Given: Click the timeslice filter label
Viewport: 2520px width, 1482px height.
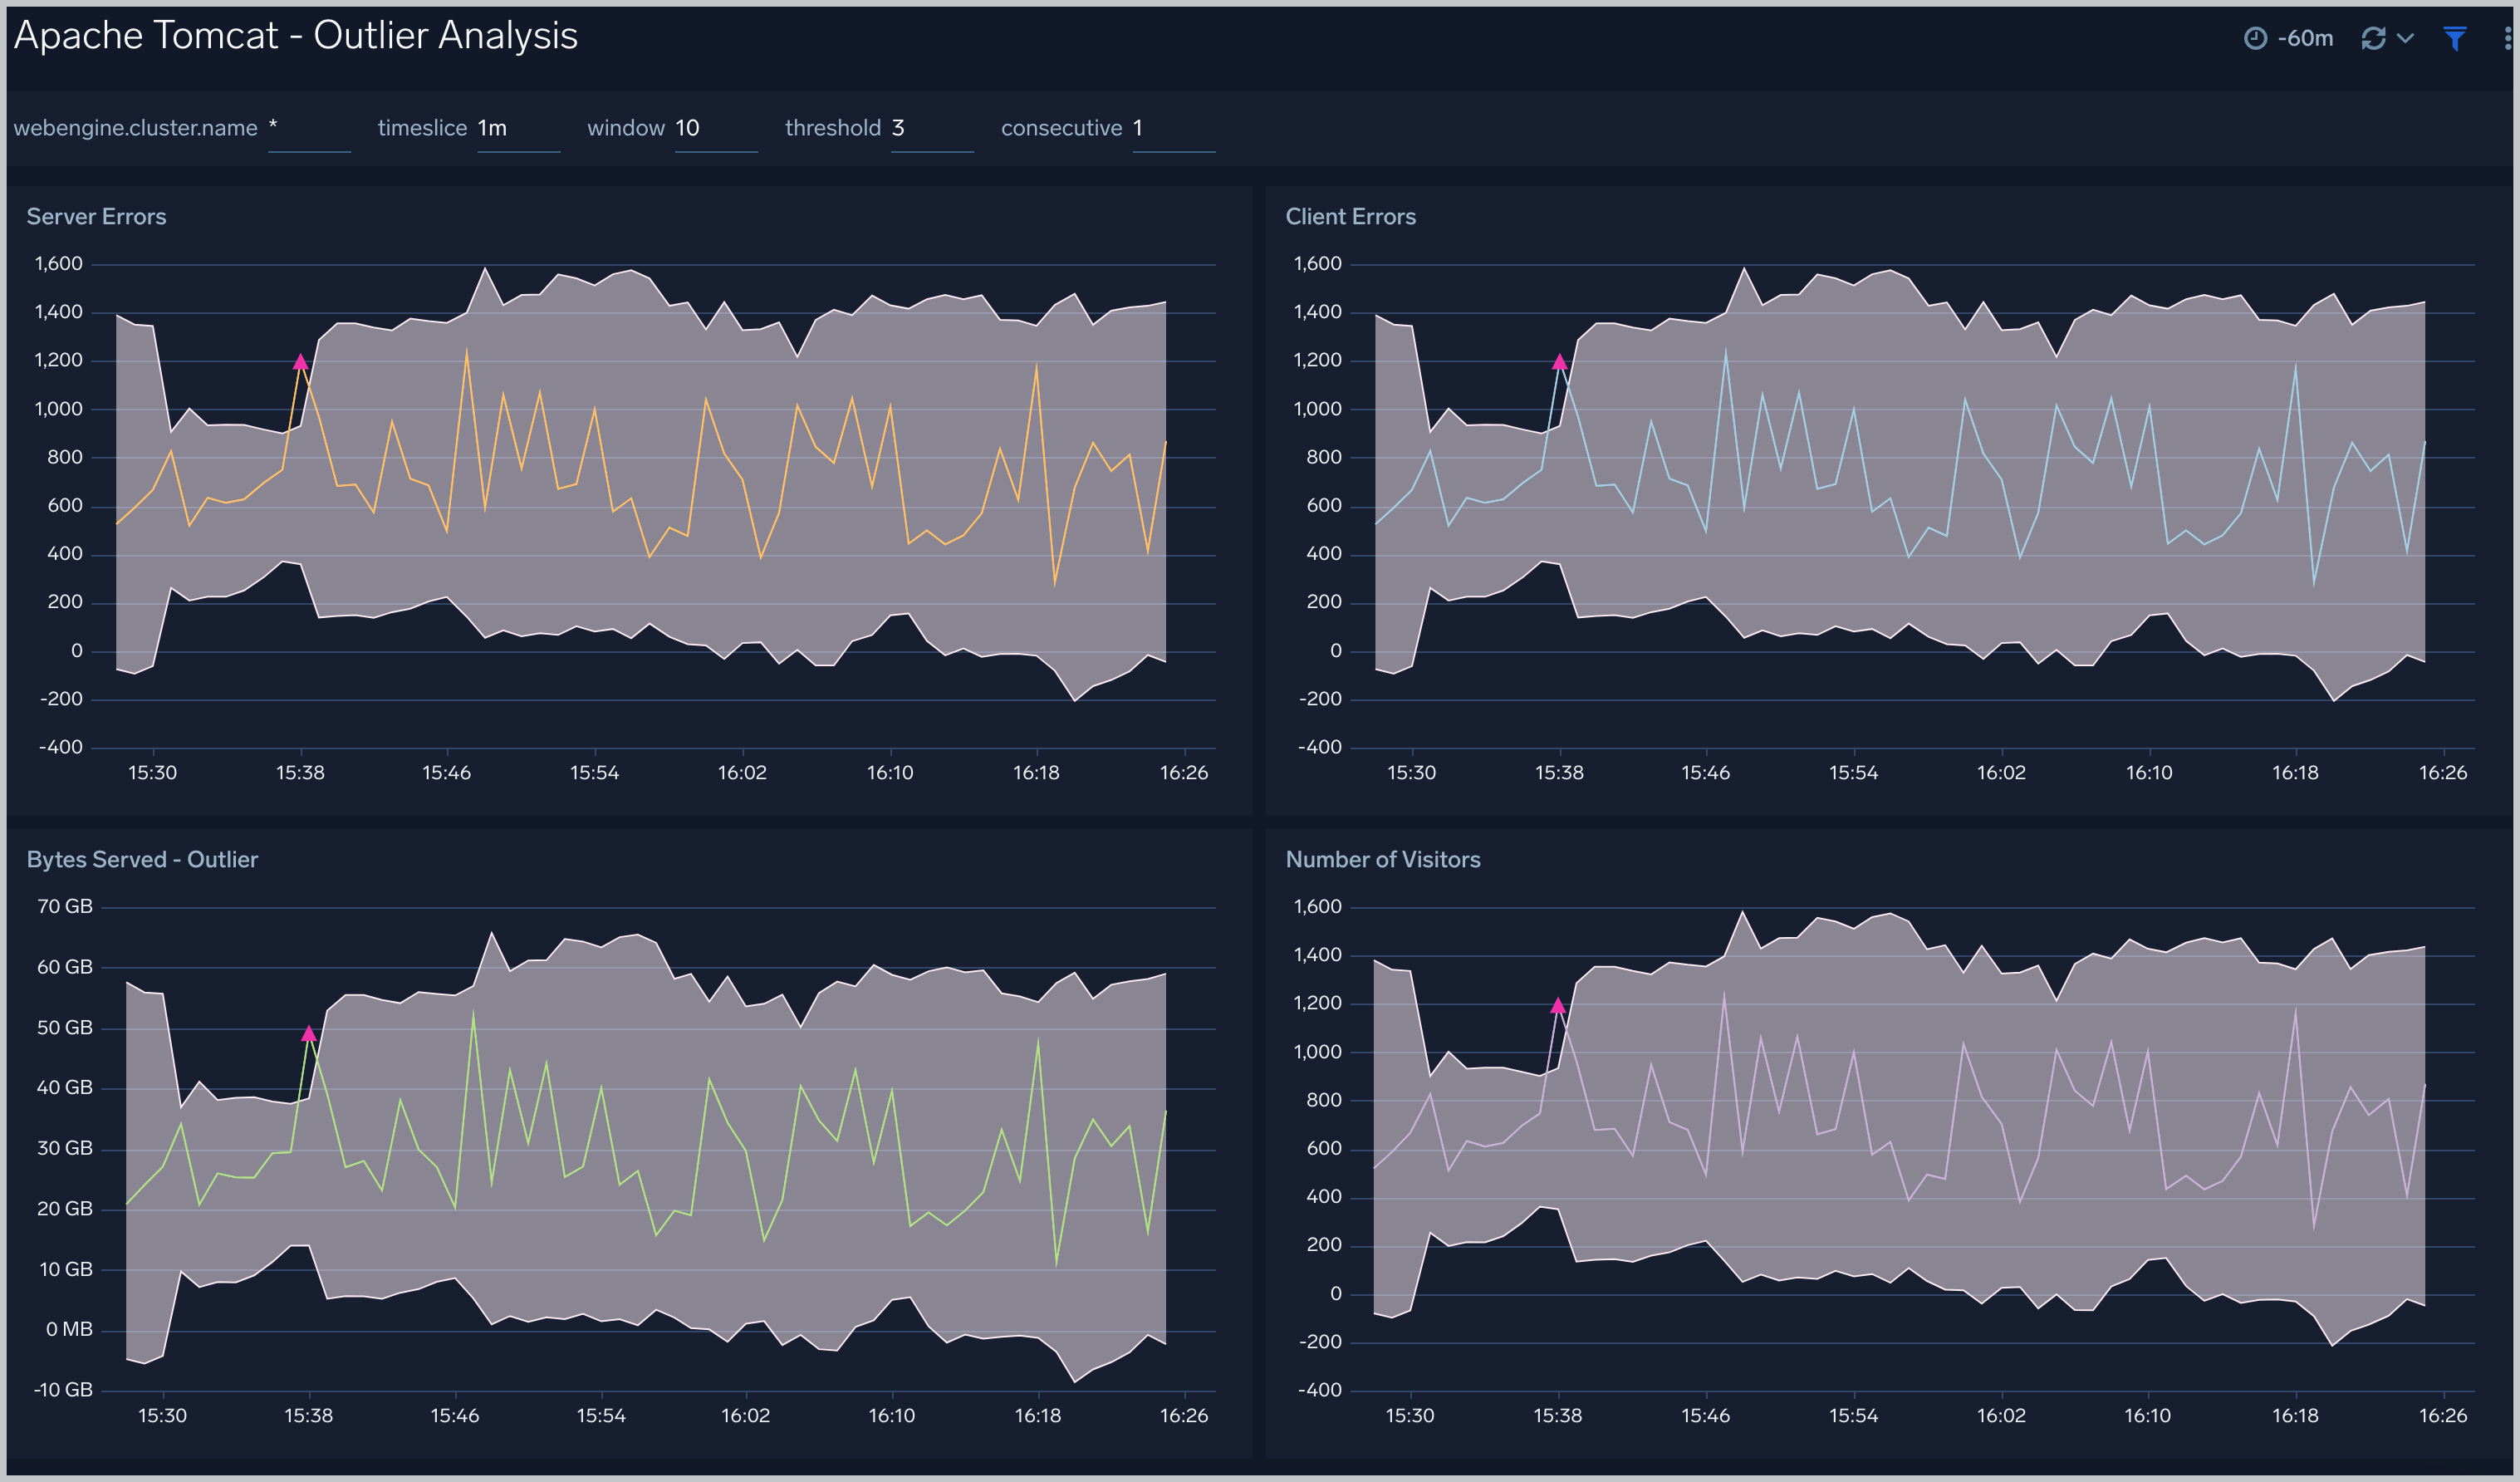Looking at the screenshot, I should point(422,129).
